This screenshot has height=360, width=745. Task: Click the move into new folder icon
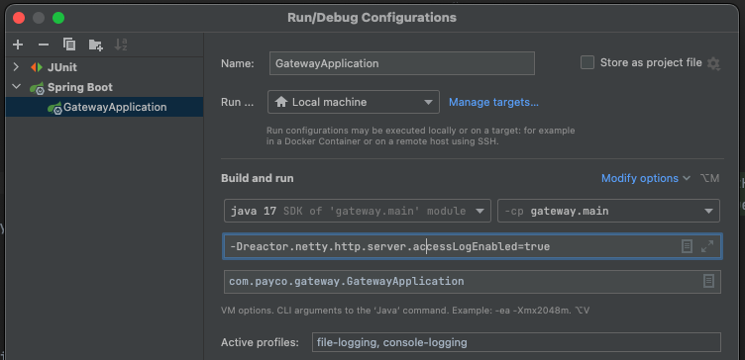pyautogui.click(x=95, y=45)
